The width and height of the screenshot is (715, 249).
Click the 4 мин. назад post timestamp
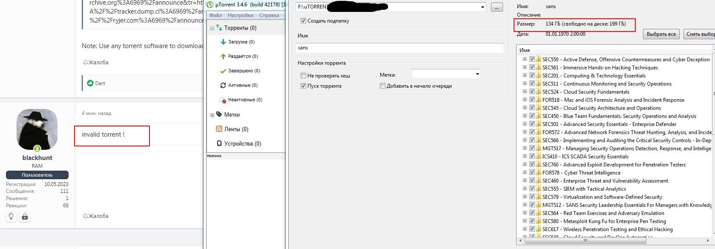click(x=96, y=114)
